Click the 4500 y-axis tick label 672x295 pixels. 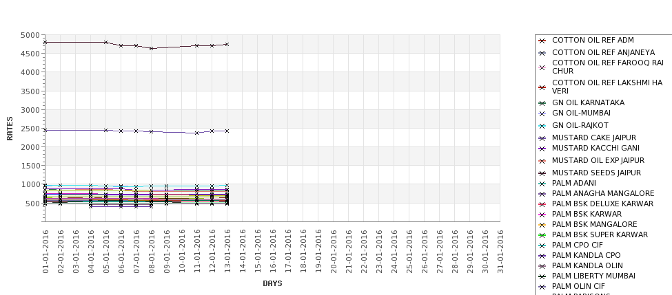click(30, 54)
